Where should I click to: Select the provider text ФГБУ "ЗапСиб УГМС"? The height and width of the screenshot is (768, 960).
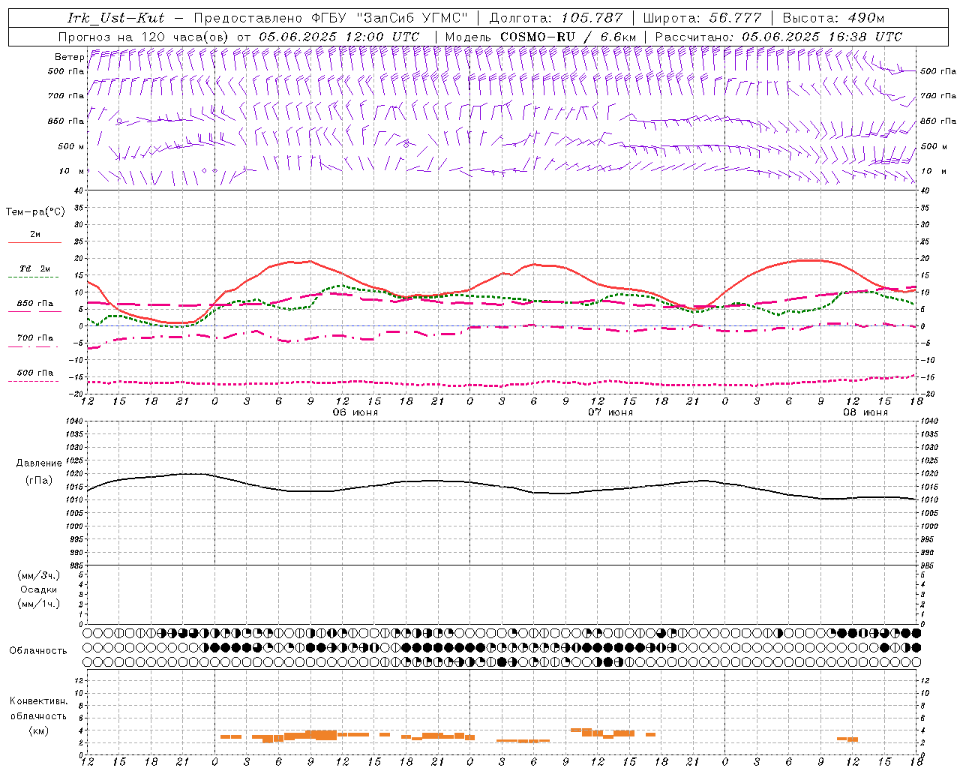click(391, 18)
